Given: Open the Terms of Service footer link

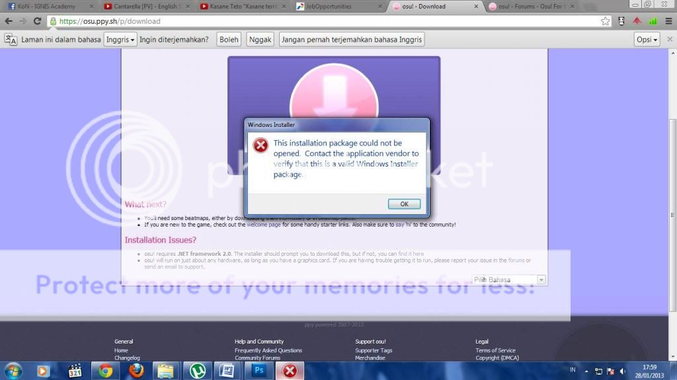Looking at the screenshot, I should [495, 351].
